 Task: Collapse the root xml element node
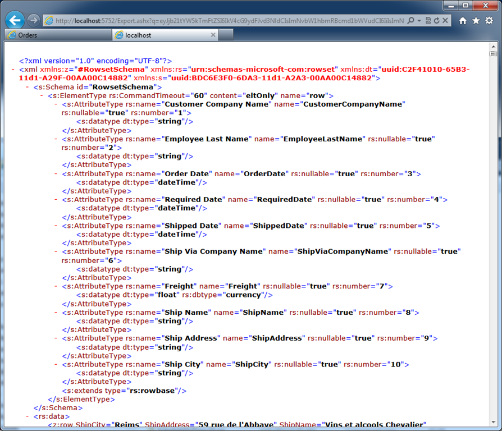(13, 70)
